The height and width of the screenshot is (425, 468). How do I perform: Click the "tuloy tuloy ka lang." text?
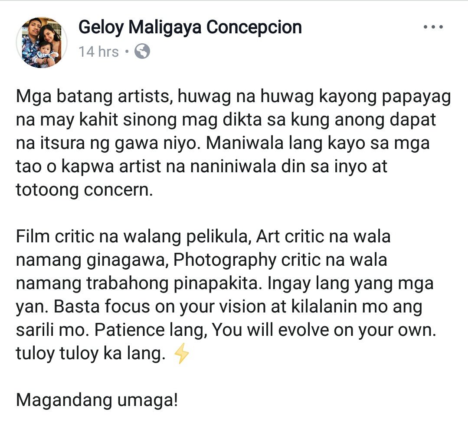click(x=91, y=354)
